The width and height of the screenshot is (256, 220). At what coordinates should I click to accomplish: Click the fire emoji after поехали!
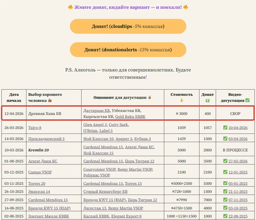point(186,7)
